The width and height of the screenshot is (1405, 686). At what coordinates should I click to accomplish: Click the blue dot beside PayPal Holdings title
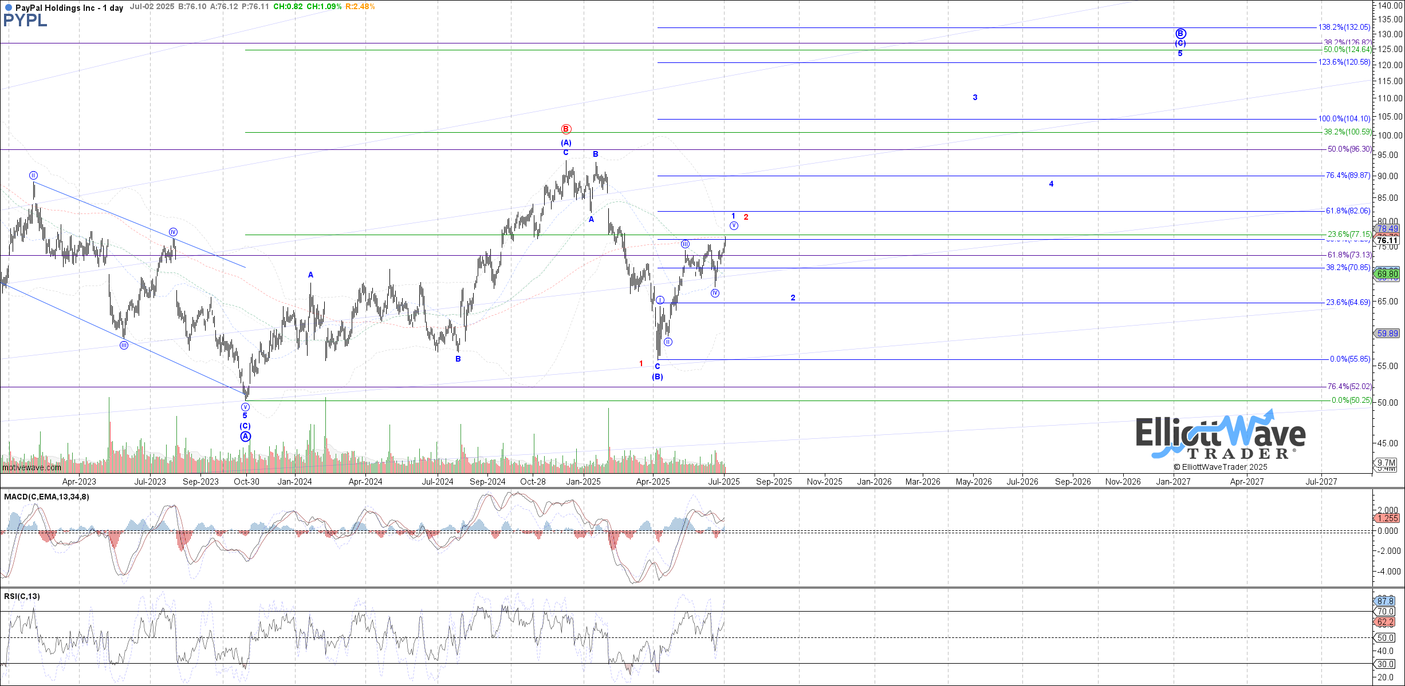coord(7,8)
